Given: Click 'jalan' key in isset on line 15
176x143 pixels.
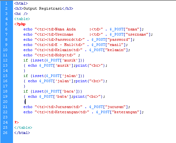Looking at the screenshot, I should pos(70,76).
